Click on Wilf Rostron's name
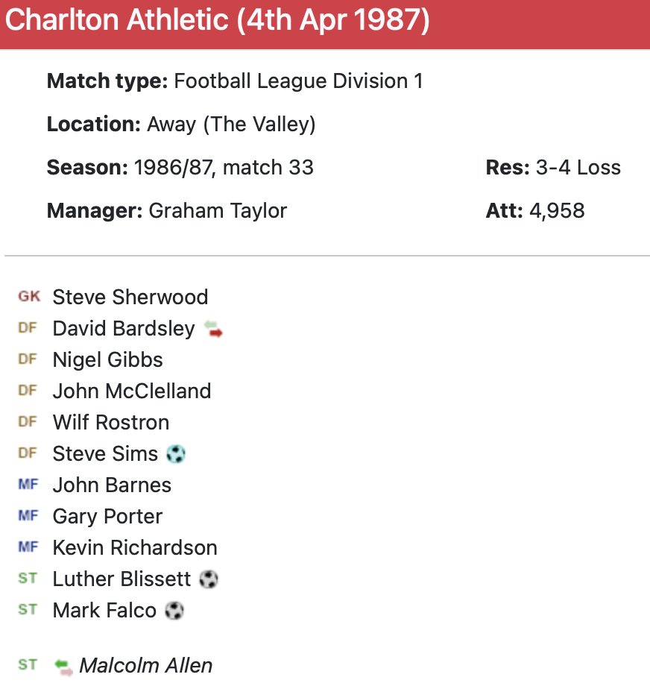The height and width of the screenshot is (686, 650). tap(111, 423)
